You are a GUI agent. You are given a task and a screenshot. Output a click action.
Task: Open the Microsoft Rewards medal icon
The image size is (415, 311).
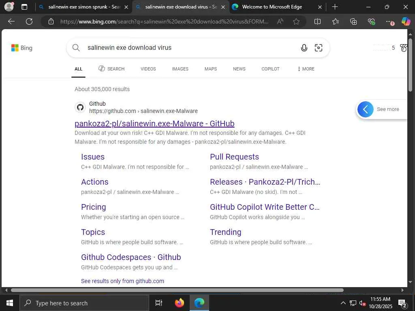point(404,48)
